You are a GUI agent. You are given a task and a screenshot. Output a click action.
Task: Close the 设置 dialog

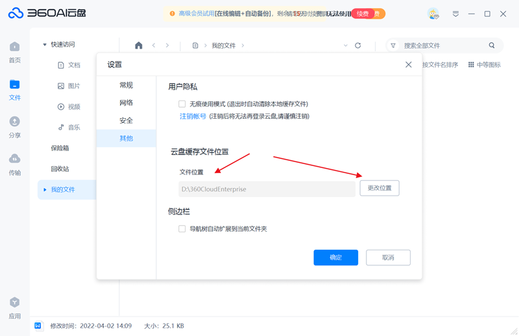click(x=409, y=65)
